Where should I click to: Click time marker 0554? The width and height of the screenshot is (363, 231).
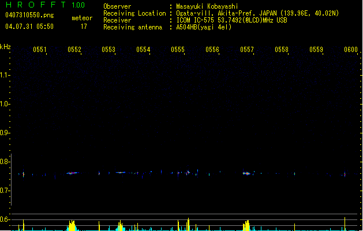[x=143, y=50]
